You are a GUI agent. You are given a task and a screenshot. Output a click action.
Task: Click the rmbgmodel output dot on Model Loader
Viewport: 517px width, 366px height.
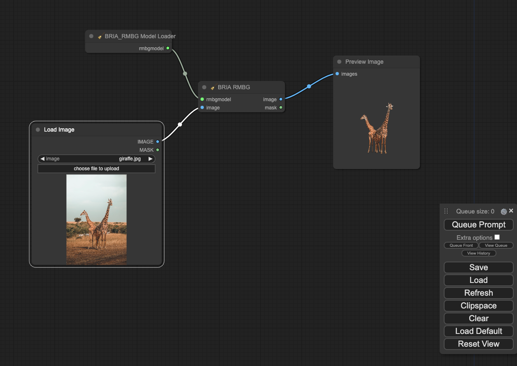[x=168, y=48]
